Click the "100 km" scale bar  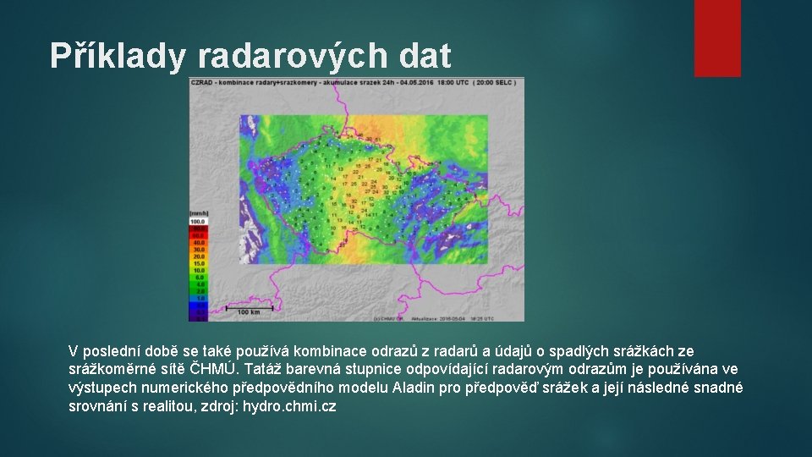pos(249,310)
